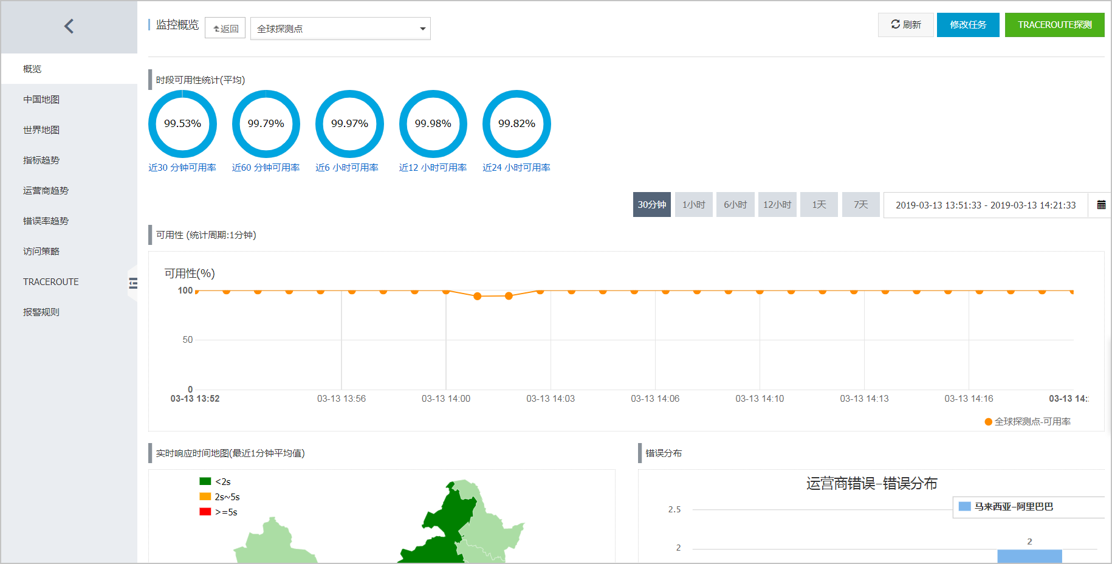Viewport: 1112px width, 564px height.
Task: Click the back chevron arrow in sidebar header
Action: click(69, 26)
